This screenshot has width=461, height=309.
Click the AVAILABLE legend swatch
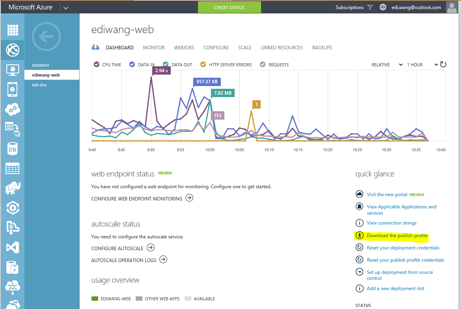[x=188, y=299]
